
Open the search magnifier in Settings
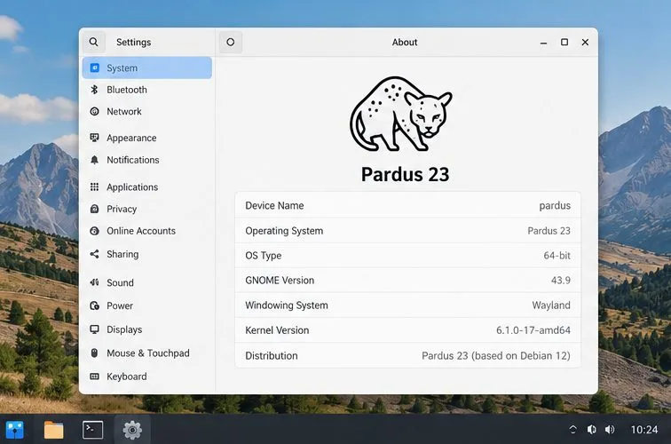click(x=94, y=42)
